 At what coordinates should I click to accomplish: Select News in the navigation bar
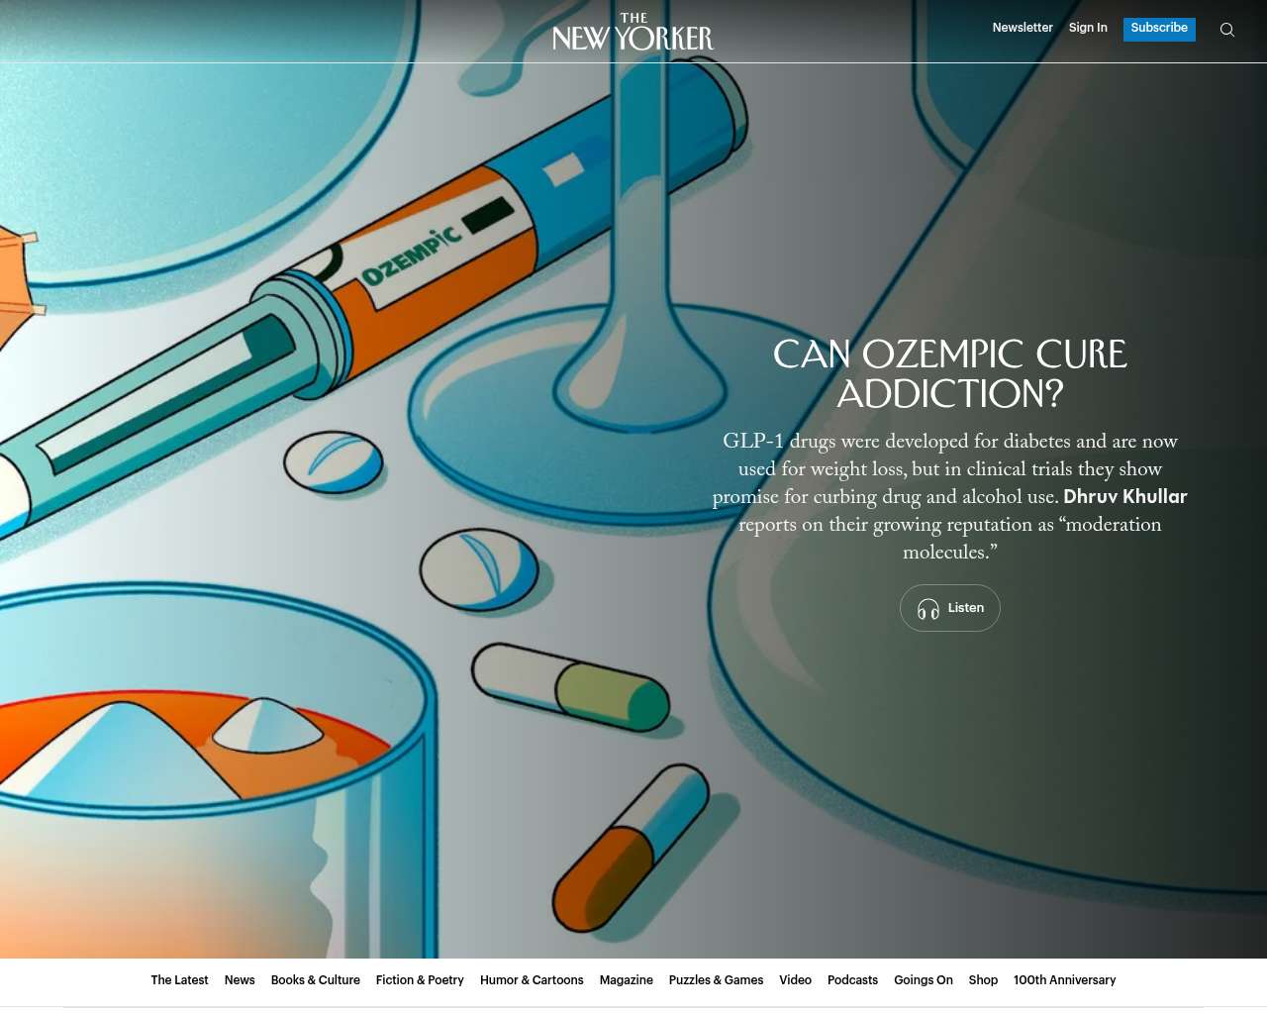pyautogui.click(x=240, y=980)
